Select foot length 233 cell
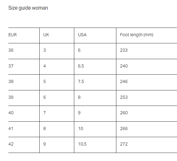Viewport: 177px width, 161px height. pyautogui.click(x=147, y=51)
